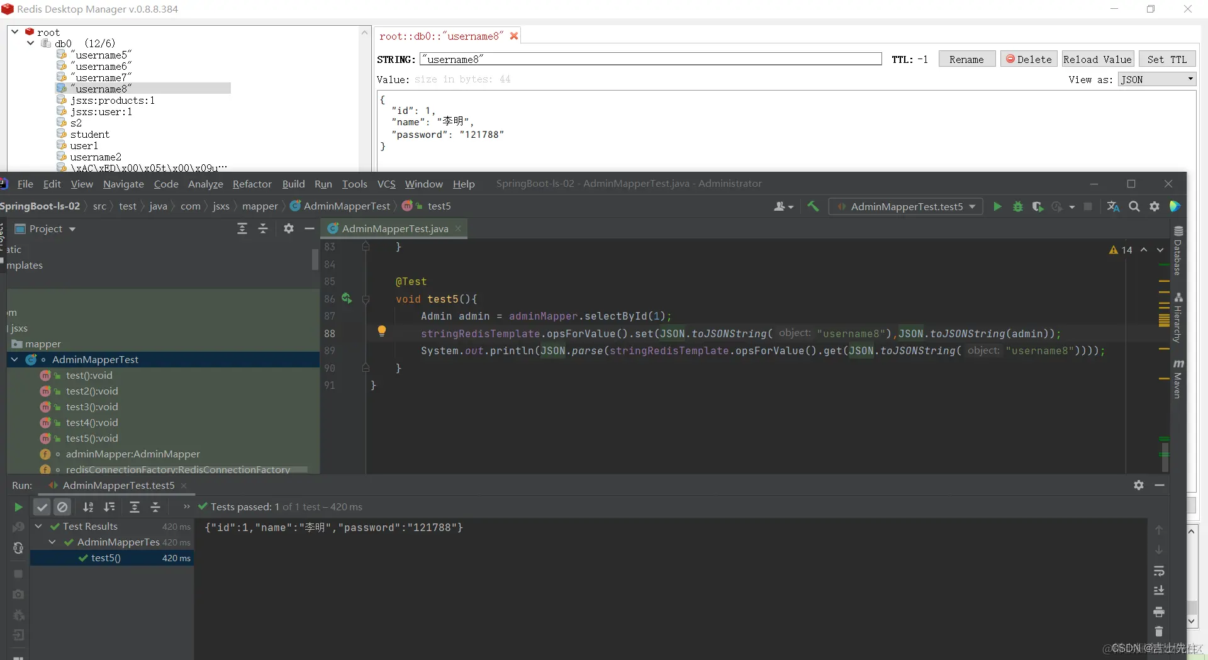
Task: Click Run with Coverage icon
Action: pyautogui.click(x=1038, y=206)
